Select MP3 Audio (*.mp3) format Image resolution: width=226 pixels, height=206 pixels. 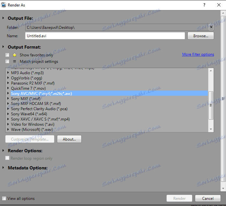coord(28,73)
